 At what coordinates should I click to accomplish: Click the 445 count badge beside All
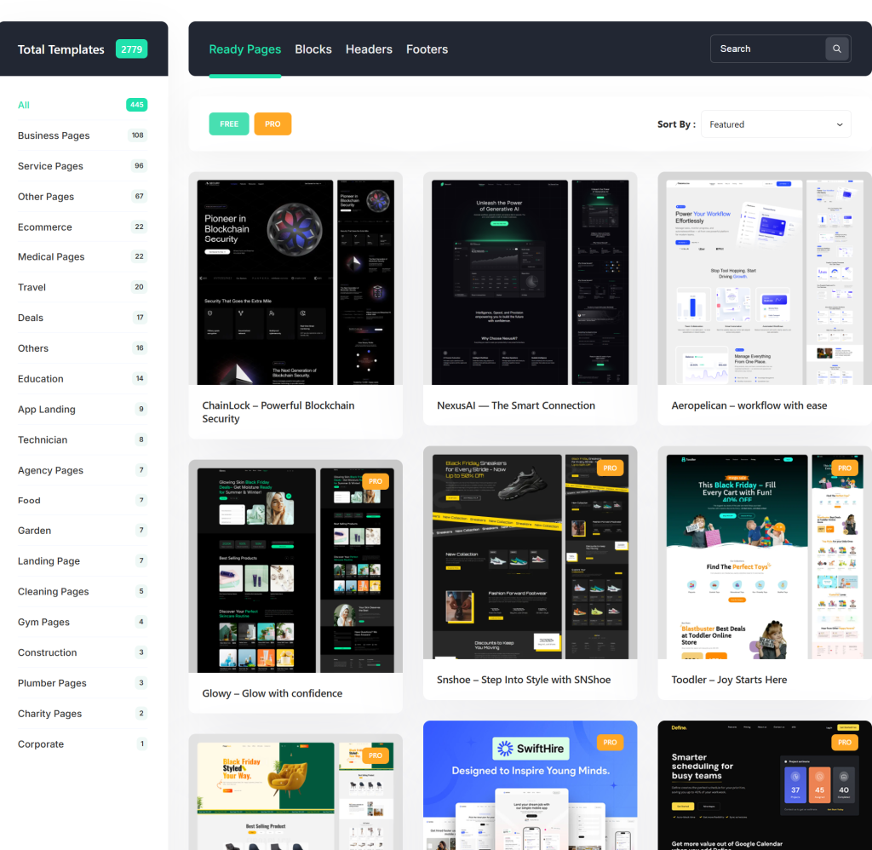click(x=137, y=105)
